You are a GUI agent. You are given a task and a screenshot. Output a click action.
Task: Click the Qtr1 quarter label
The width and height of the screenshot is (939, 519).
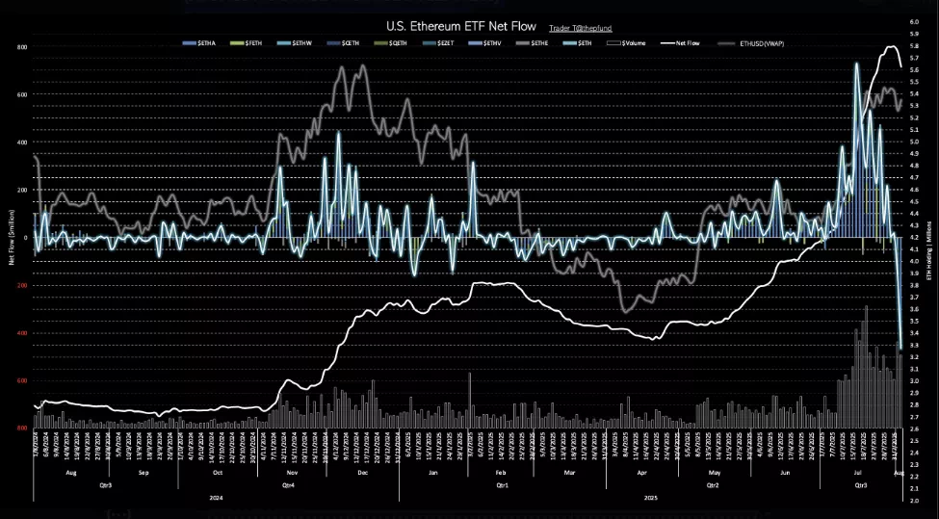(503, 485)
